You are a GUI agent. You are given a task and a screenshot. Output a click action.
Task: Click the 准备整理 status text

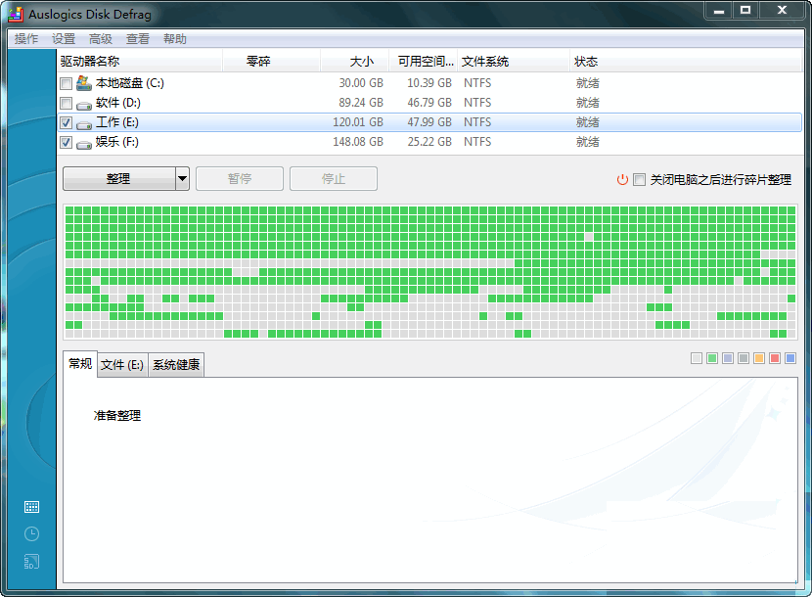pyautogui.click(x=117, y=416)
